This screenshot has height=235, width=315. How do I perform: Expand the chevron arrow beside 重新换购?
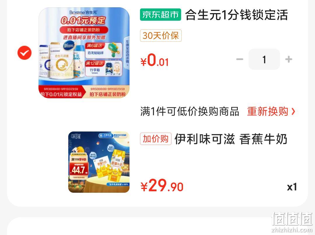tap(293, 111)
